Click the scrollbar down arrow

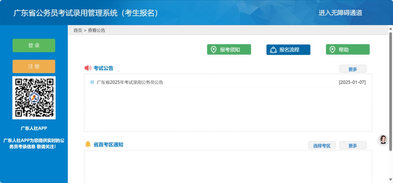pyautogui.click(x=390, y=179)
